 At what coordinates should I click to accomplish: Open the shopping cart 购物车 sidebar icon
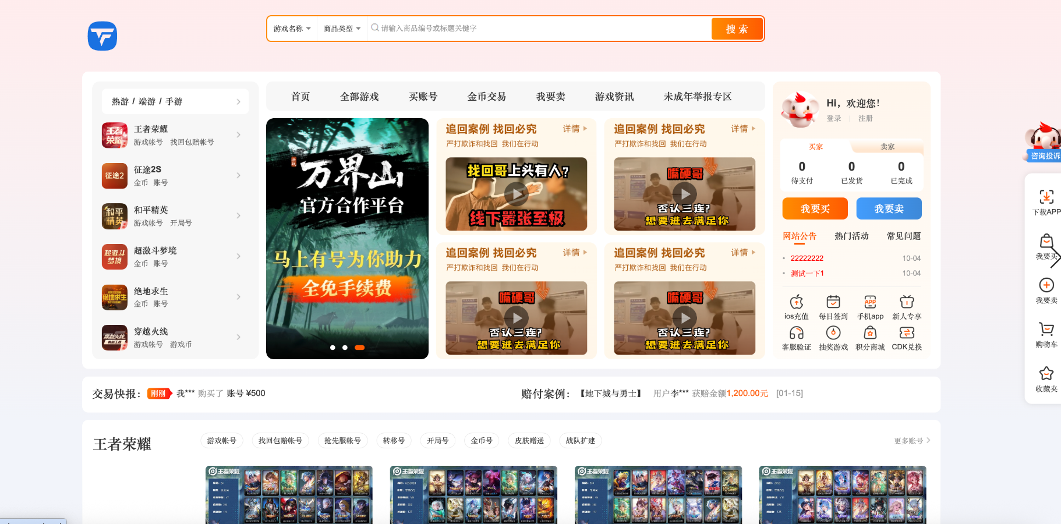point(1047,332)
